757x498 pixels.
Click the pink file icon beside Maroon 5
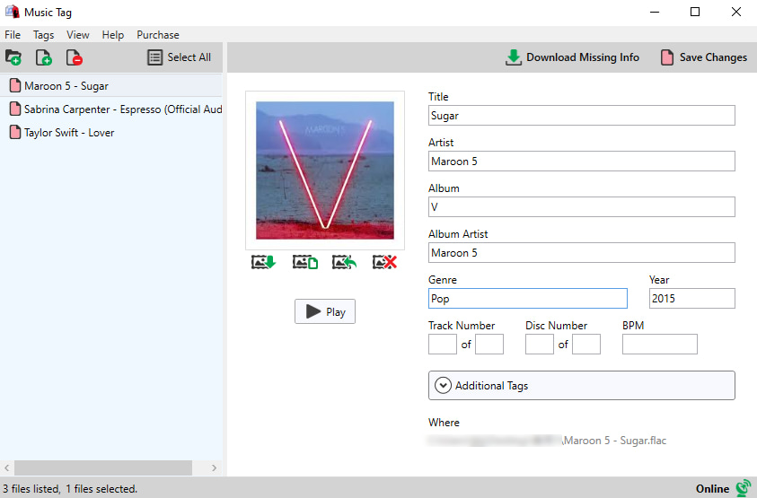point(15,85)
